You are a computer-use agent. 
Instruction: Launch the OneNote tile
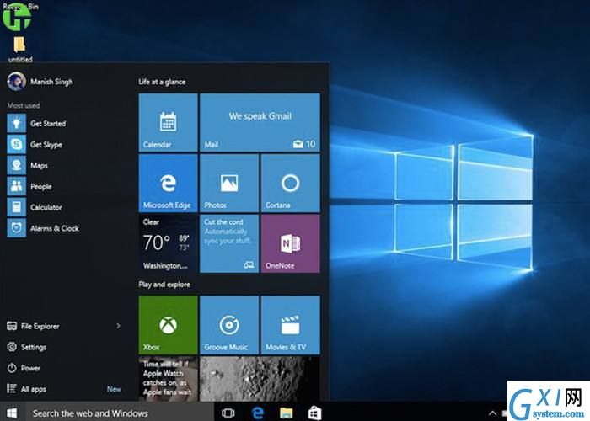coord(291,243)
